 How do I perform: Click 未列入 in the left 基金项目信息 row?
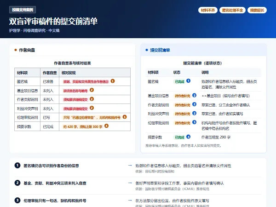48,91
